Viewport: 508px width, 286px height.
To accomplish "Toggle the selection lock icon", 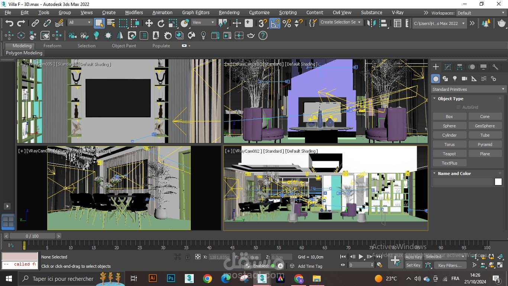I will (188, 257).
